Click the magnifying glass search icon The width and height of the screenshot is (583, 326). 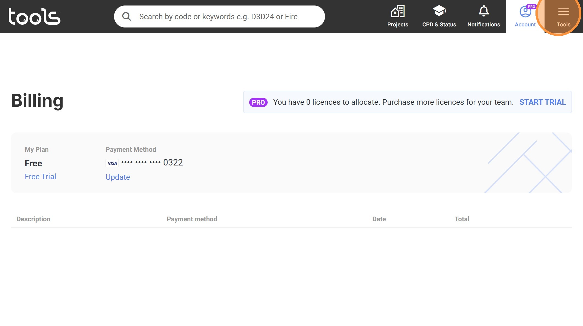tap(126, 16)
